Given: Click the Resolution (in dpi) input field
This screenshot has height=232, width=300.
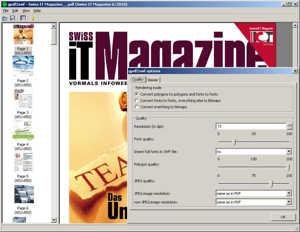Looking at the screenshot, I should coord(251,126).
